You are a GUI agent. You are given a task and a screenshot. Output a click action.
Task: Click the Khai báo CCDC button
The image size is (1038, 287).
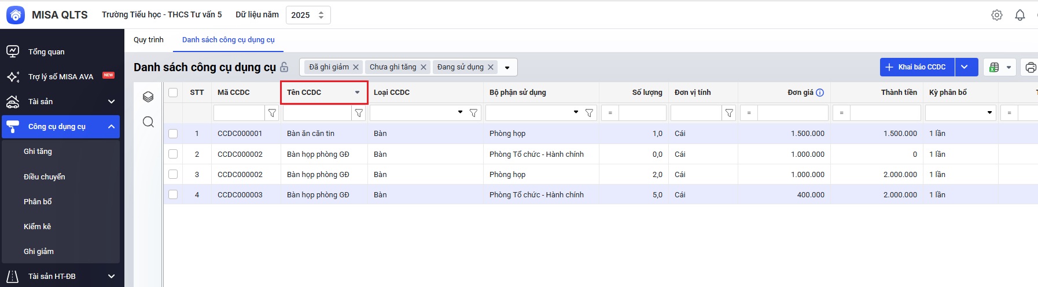tap(916, 67)
